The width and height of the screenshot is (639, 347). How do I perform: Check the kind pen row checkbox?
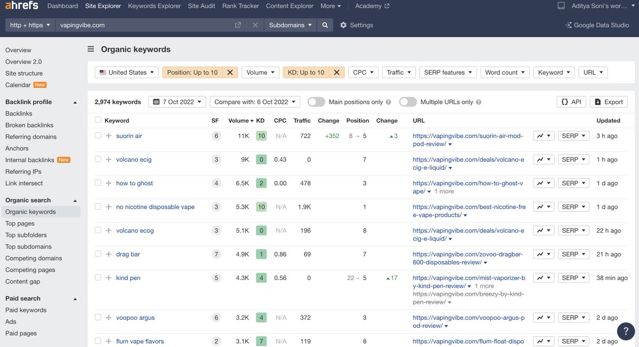pyautogui.click(x=97, y=277)
